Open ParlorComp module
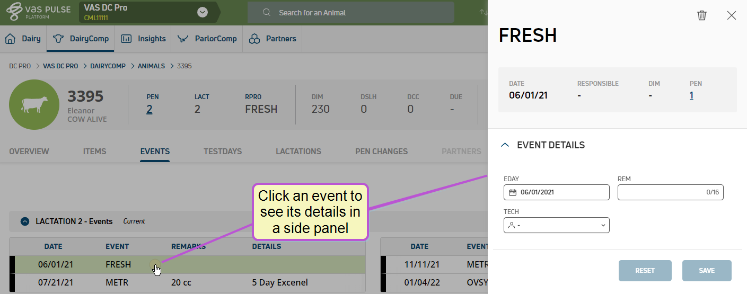Image resolution: width=747 pixels, height=294 pixels. click(207, 39)
